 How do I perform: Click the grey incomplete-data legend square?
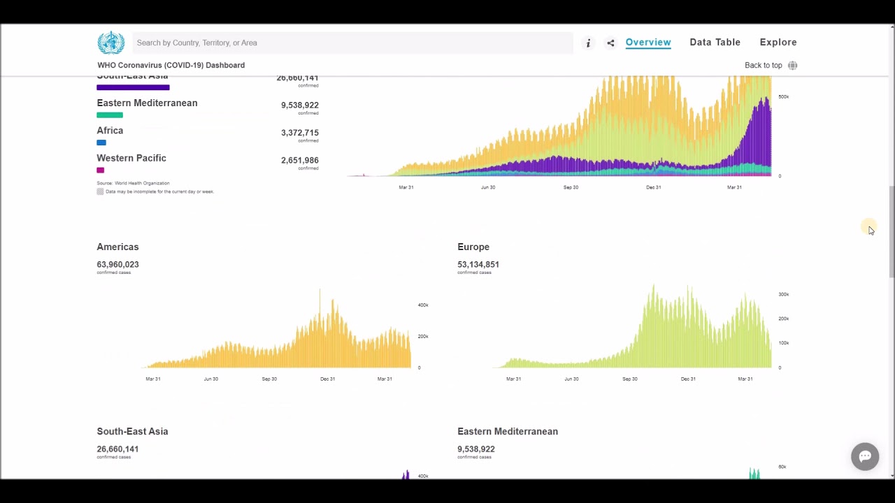[x=100, y=191]
